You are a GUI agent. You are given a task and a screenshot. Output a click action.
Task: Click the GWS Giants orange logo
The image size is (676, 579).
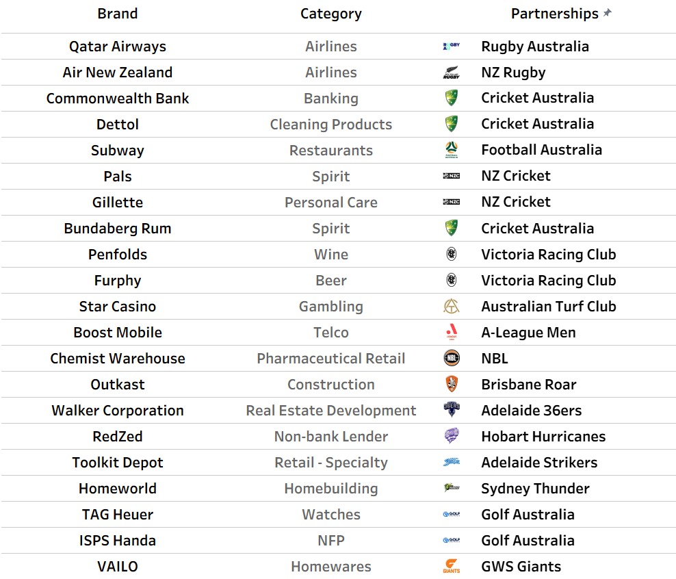452,566
